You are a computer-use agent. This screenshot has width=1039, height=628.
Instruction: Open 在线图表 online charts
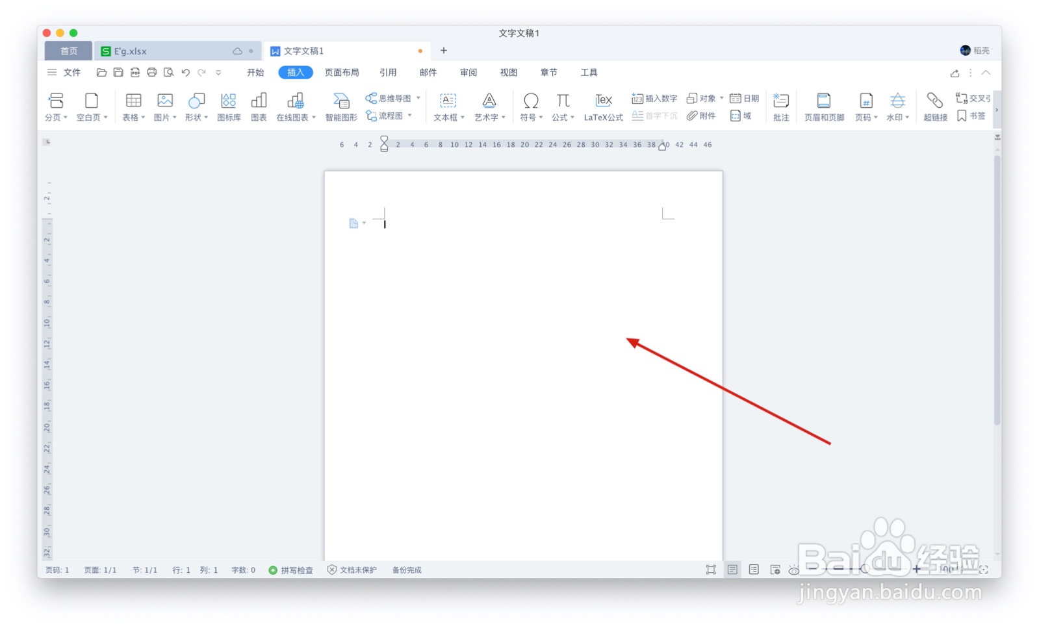pyautogui.click(x=296, y=107)
